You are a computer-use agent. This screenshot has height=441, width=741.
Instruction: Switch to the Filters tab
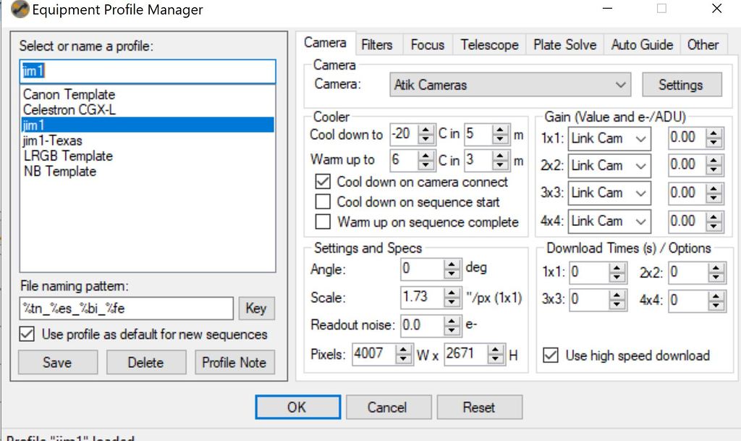click(378, 44)
